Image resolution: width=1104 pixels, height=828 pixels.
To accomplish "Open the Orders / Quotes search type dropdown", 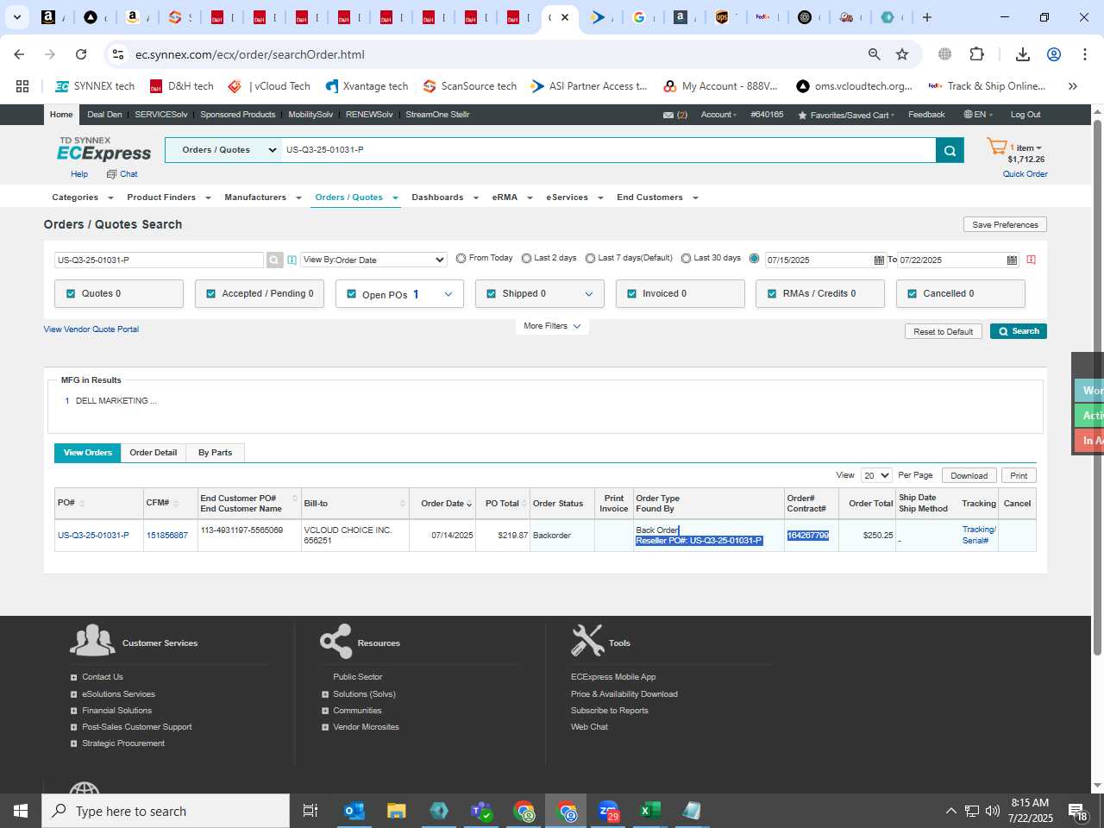I will (x=223, y=150).
